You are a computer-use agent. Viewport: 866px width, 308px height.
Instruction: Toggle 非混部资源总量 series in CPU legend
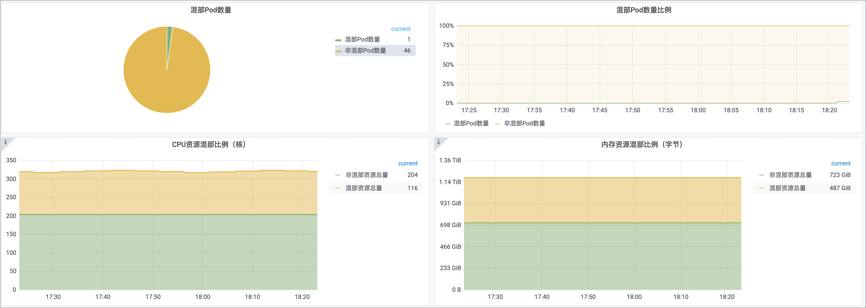[x=367, y=175]
